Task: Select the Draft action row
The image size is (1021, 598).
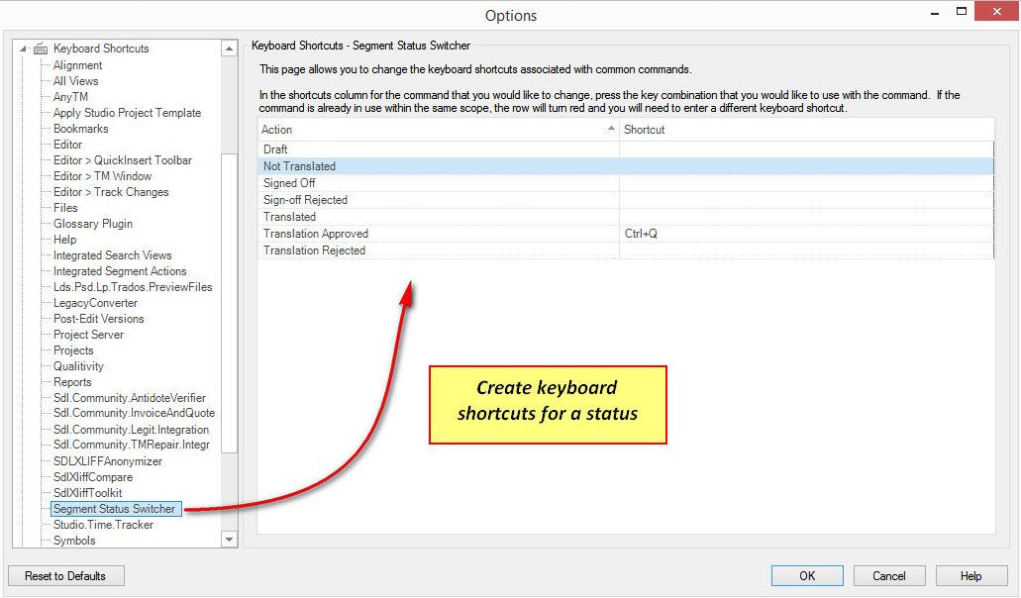Action: click(x=625, y=149)
